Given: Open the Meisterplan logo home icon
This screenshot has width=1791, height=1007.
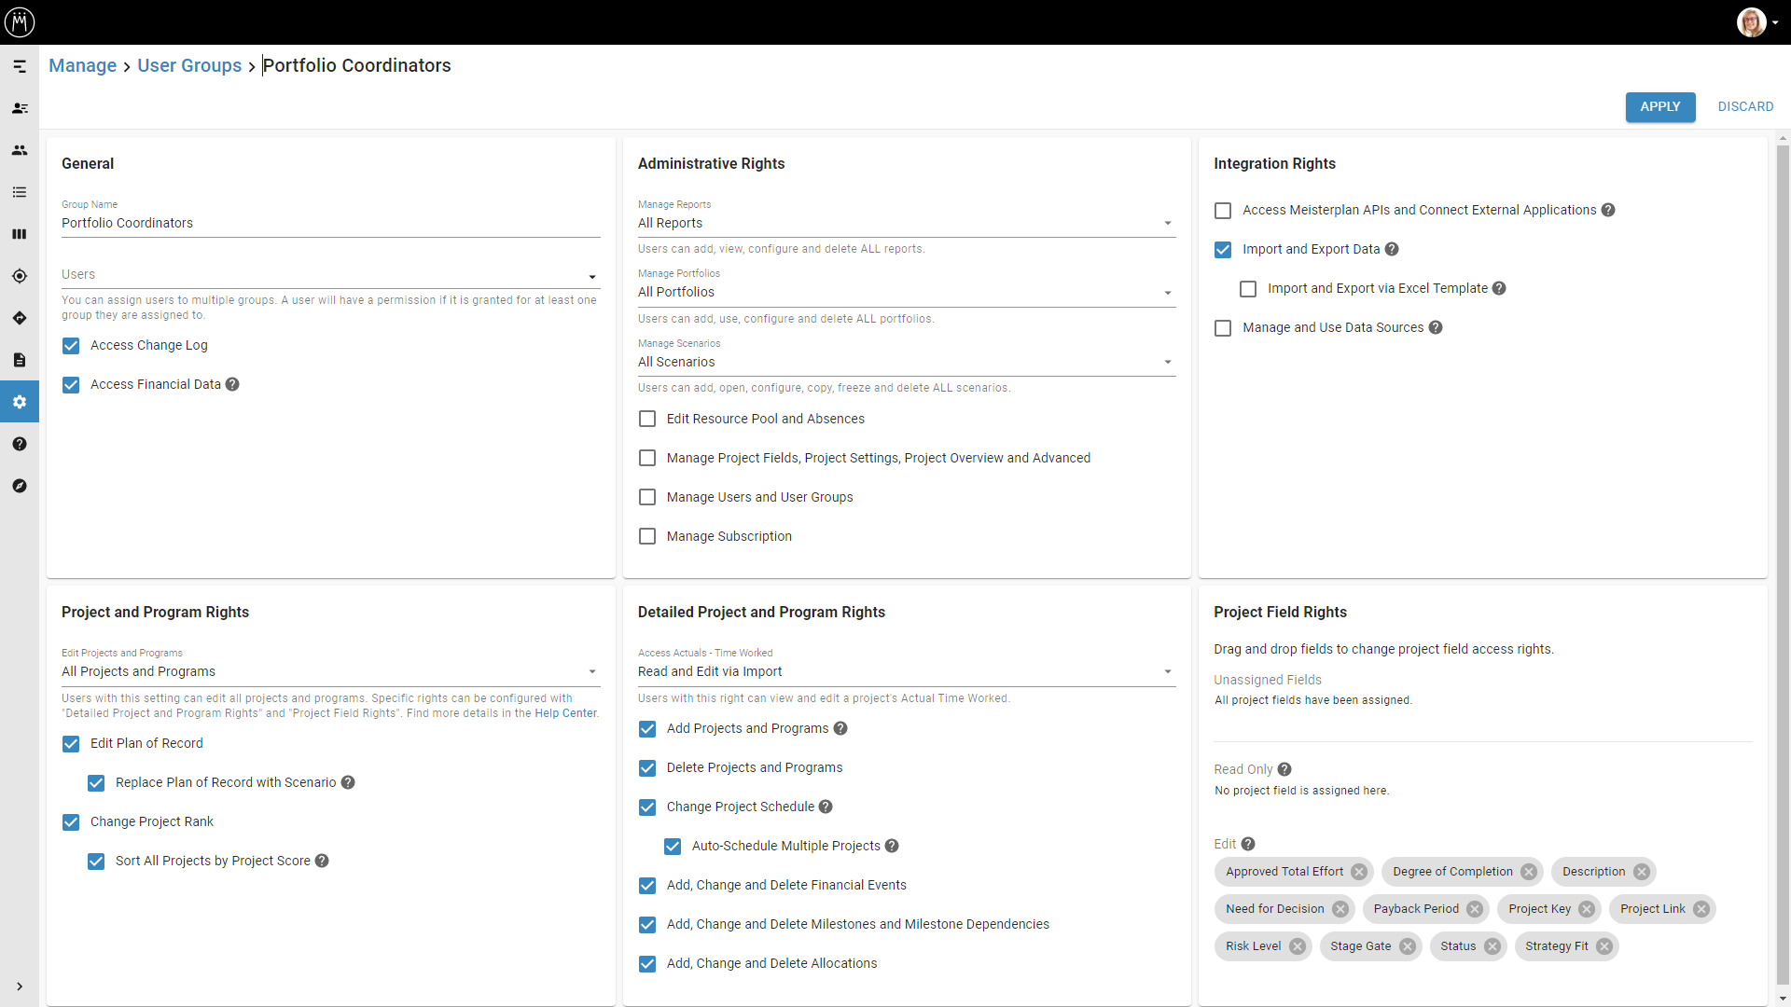Looking at the screenshot, I should pyautogui.click(x=20, y=21).
